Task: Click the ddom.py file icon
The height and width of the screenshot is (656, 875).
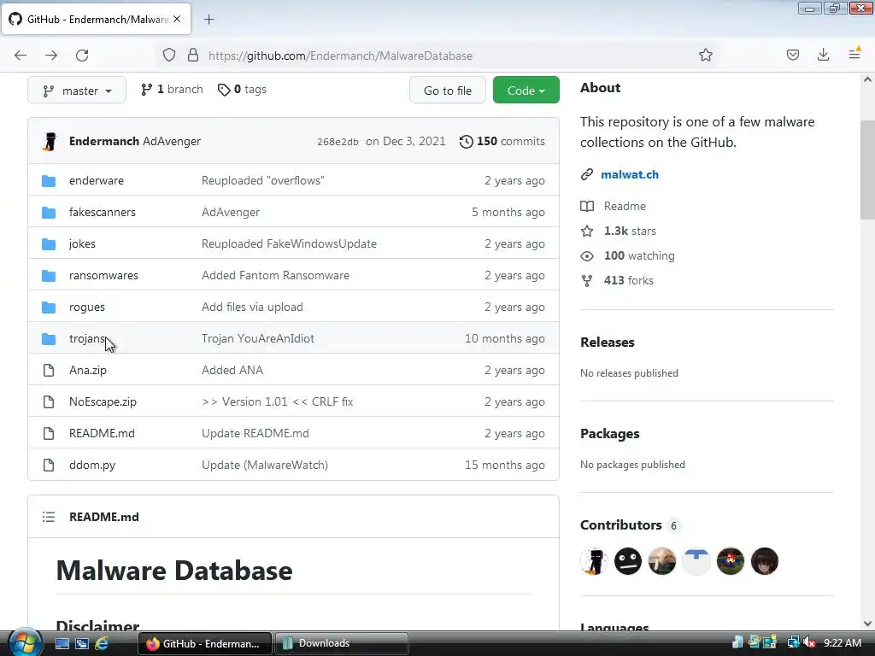Action: 49,466
